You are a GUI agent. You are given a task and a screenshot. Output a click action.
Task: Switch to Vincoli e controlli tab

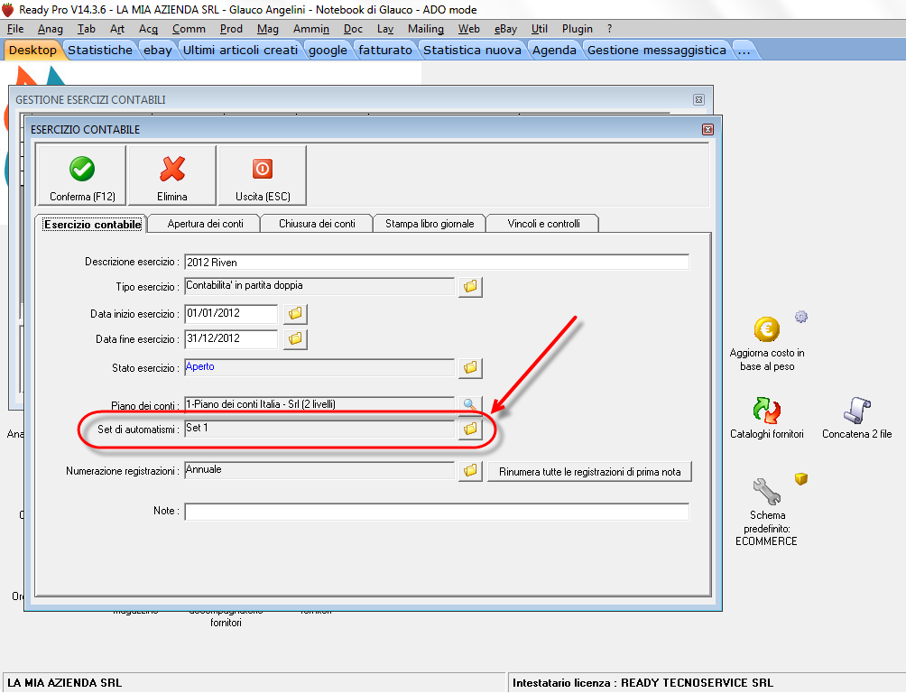click(x=543, y=224)
